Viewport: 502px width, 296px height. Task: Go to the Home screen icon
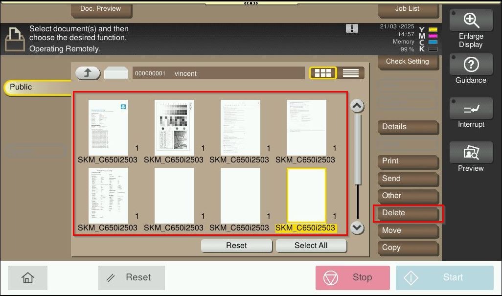28,278
